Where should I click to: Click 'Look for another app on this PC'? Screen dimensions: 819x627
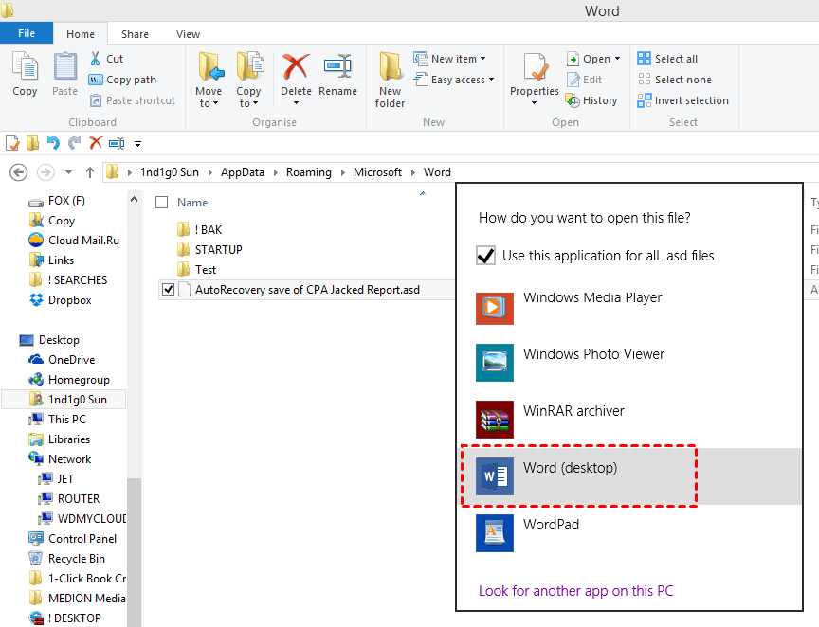point(575,591)
